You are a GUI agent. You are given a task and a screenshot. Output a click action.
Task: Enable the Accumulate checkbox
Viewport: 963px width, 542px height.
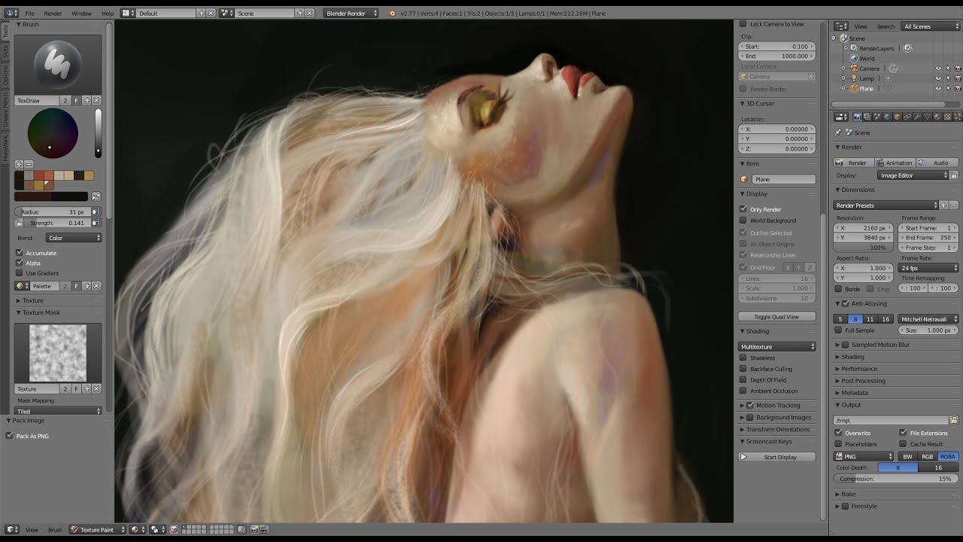[20, 253]
